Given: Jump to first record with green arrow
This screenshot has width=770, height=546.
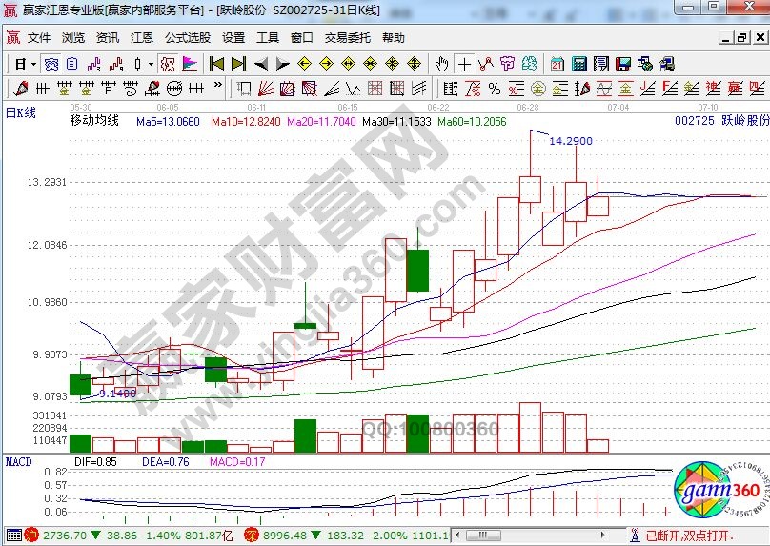Looking at the screenshot, I should [x=216, y=64].
